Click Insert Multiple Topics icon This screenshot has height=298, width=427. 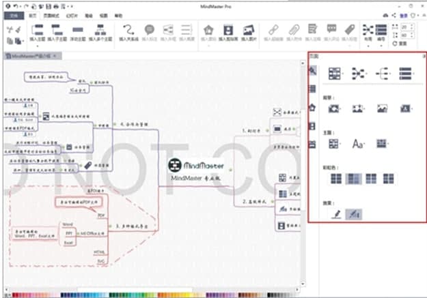pos(100,29)
